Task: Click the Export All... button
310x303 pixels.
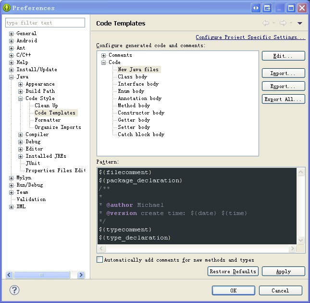Action: pos(283,99)
